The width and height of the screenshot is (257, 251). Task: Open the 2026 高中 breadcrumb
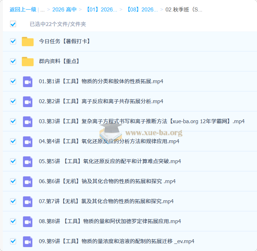tap(64, 10)
